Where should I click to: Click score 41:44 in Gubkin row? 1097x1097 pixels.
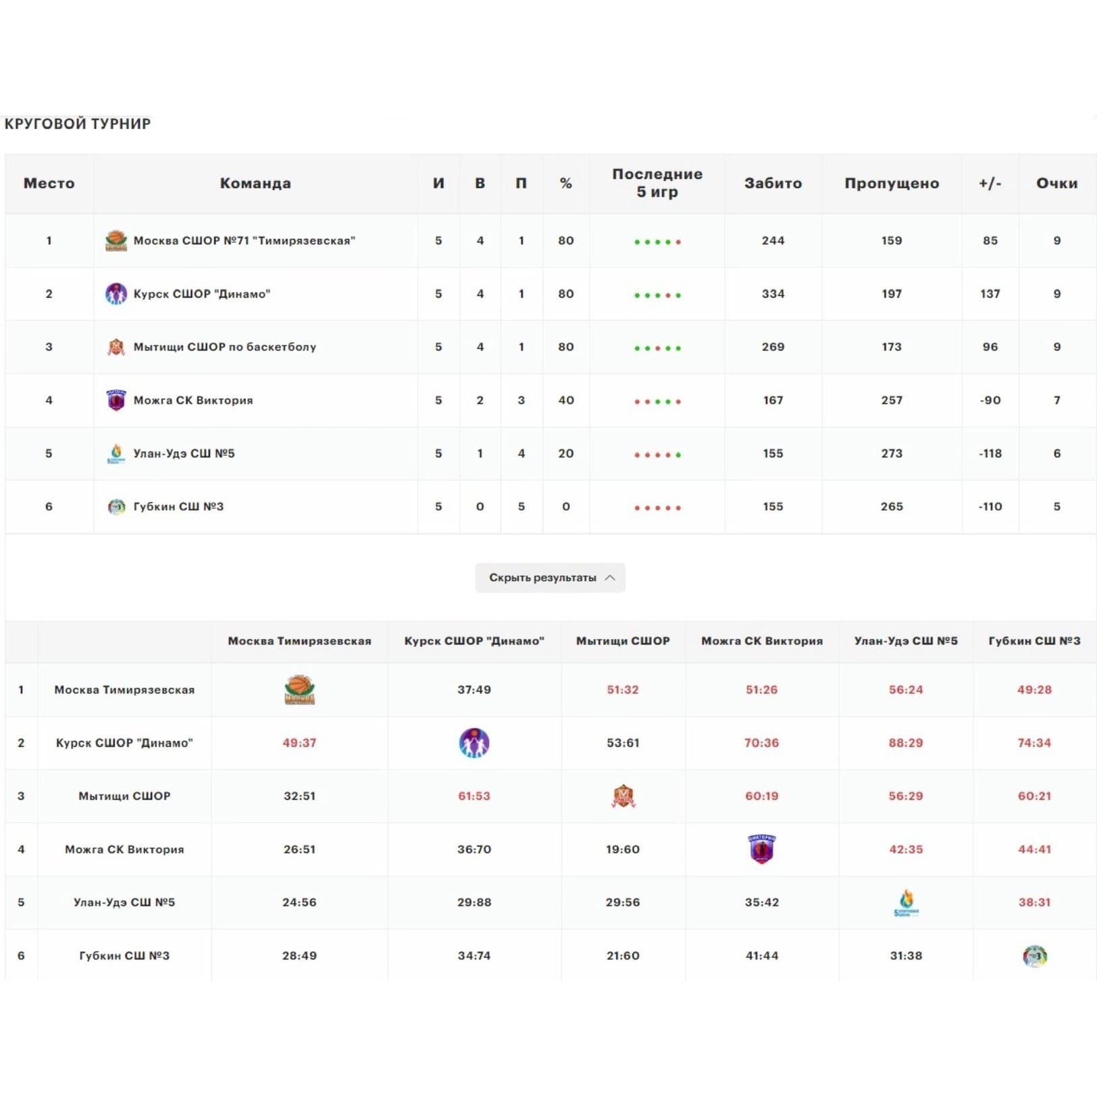(x=762, y=956)
